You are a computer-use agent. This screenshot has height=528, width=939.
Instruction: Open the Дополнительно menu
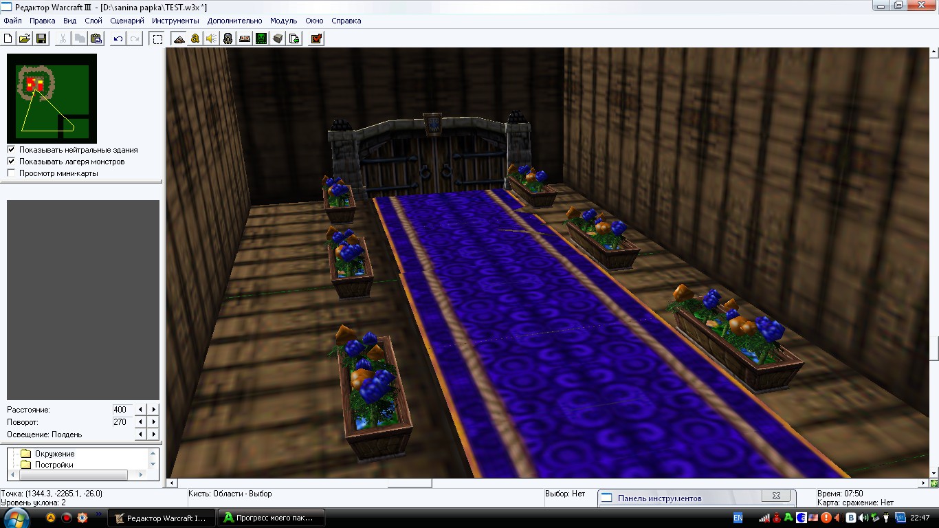tap(235, 21)
